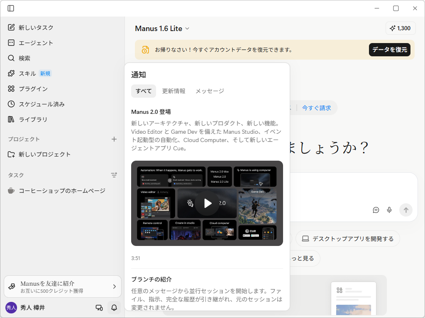Click the プロジェクト section label

pyautogui.click(x=24, y=139)
